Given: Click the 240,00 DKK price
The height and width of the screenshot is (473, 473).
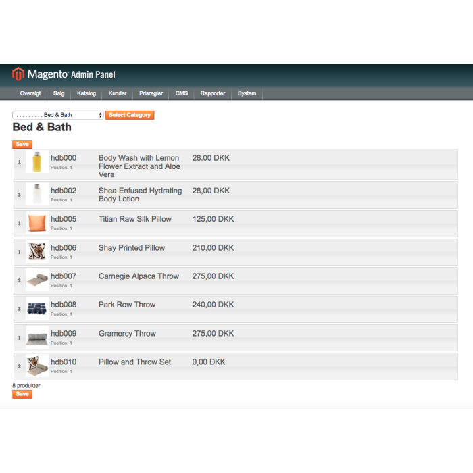Looking at the screenshot, I should [213, 305].
